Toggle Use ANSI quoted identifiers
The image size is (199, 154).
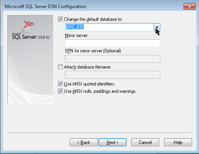60,84
